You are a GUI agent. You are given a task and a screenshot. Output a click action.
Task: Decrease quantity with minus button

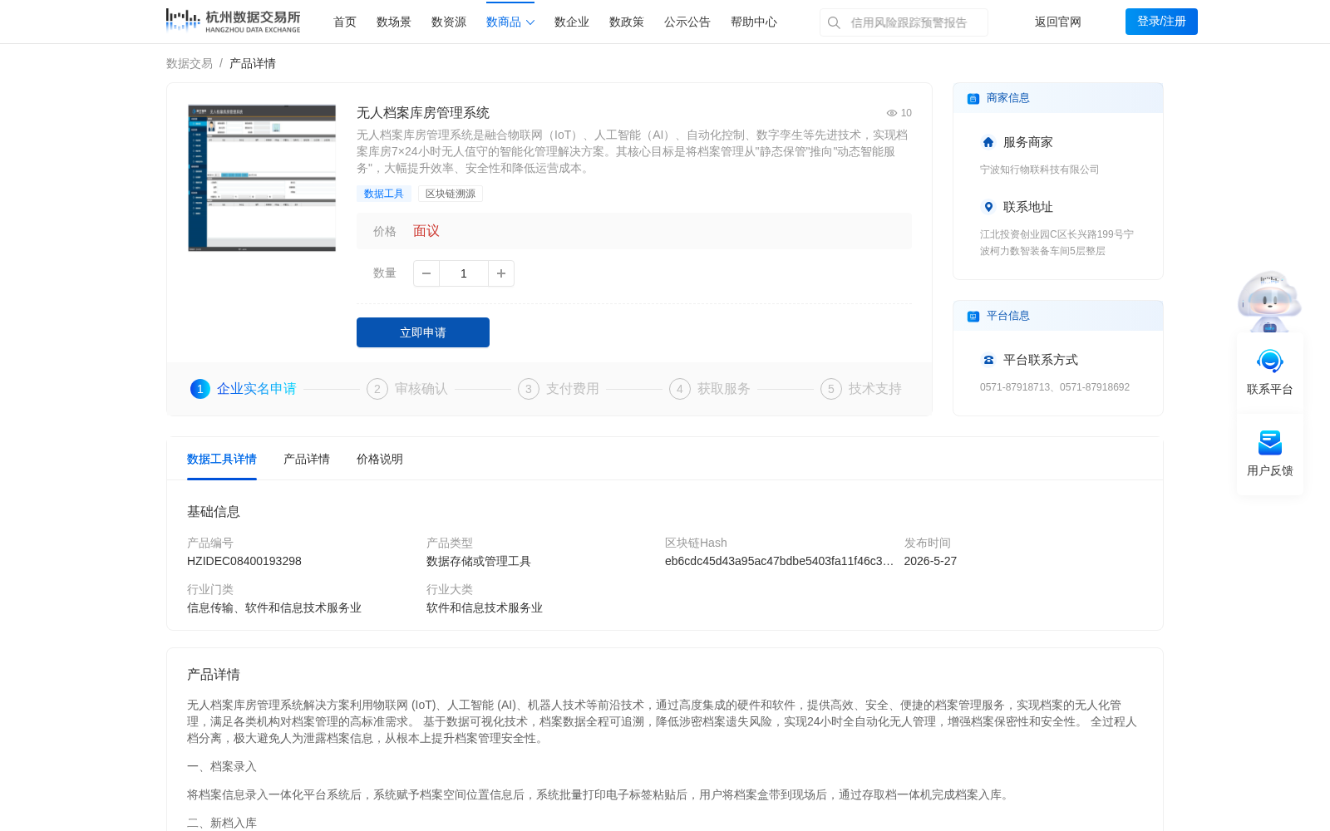click(x=426, y=273)
